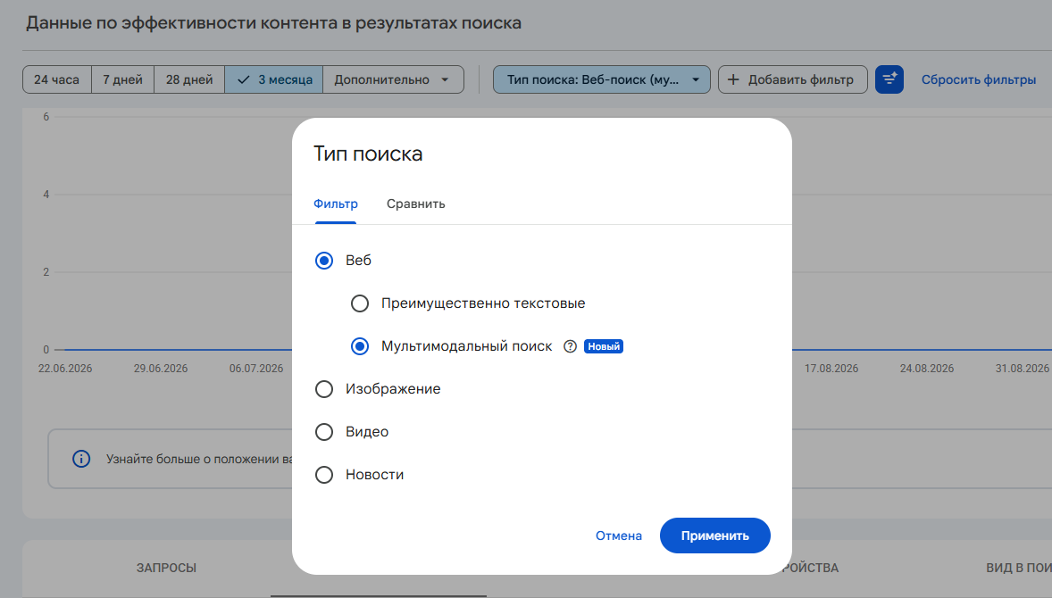
Task: Click the info icon beside Узнайте больше
Action: [x=81, y=460]
